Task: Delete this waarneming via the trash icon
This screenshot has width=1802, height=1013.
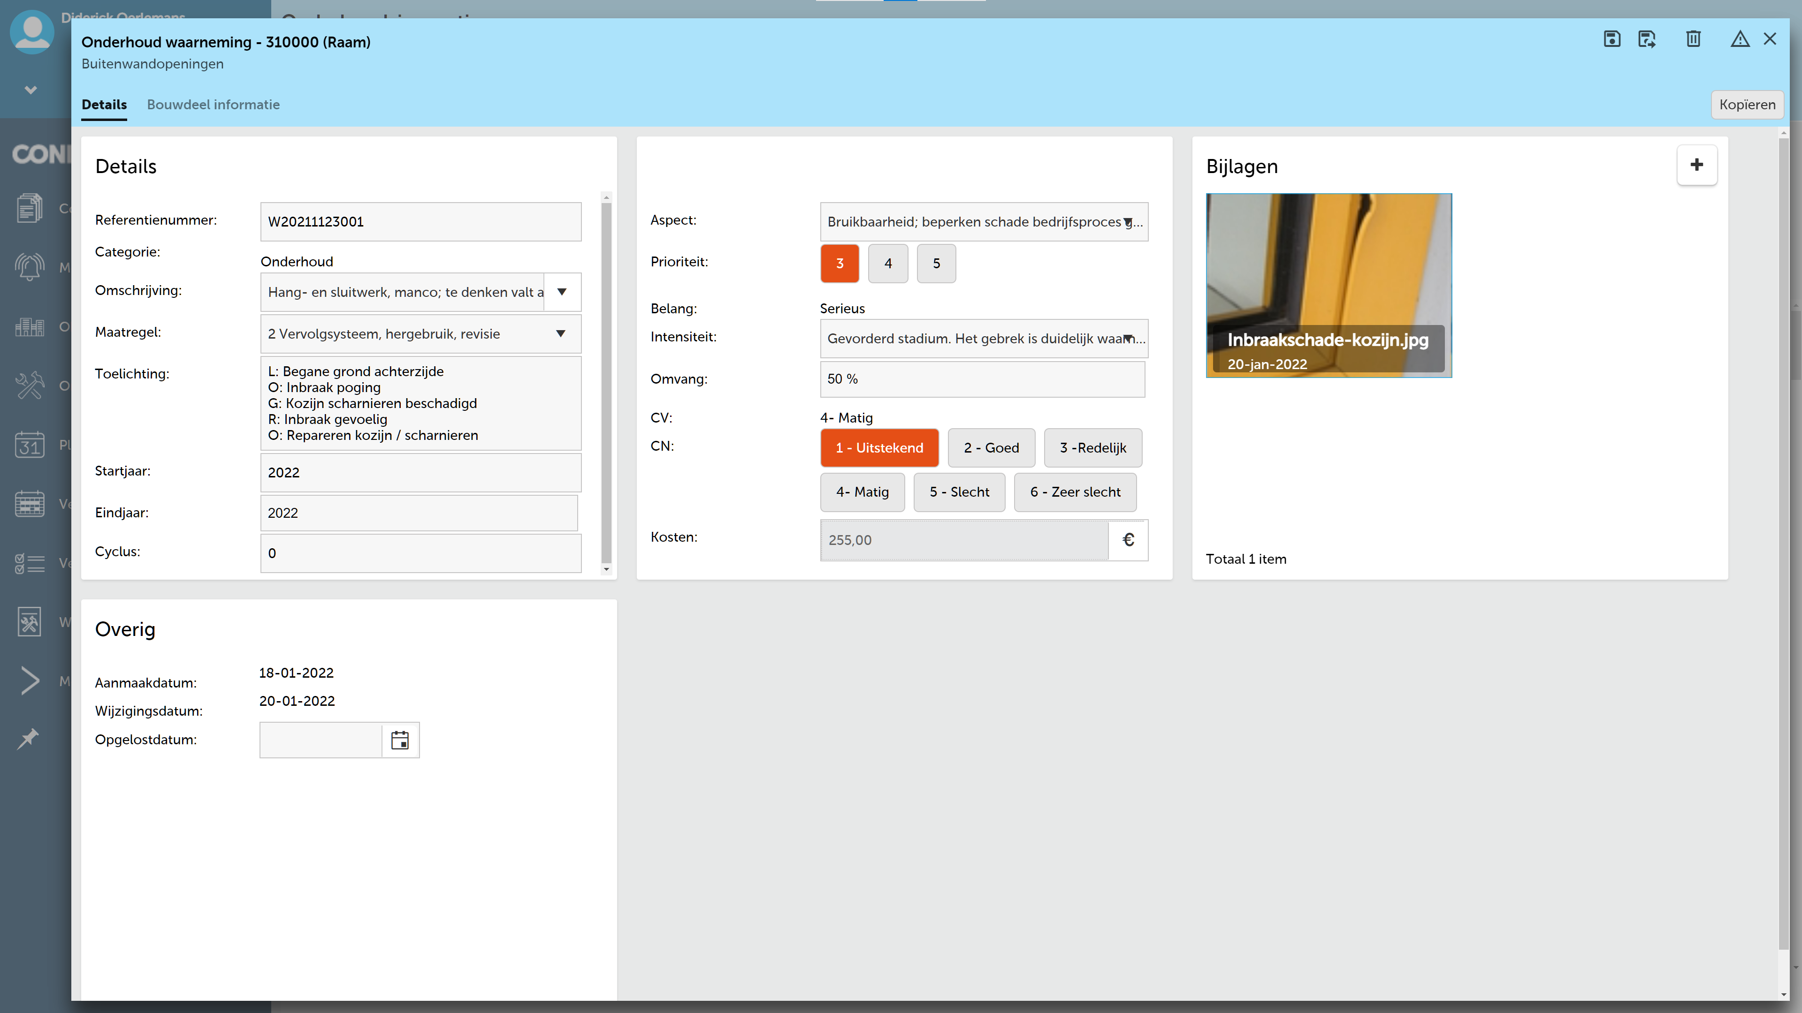Action: tap(1692, 40)
